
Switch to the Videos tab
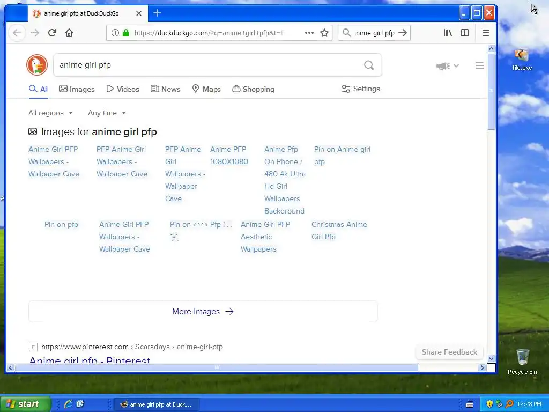[x=123, y=89]
